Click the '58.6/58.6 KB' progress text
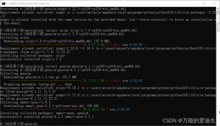Image resolution: width=220 pixels, height=126 pixels. coord(94,109)
